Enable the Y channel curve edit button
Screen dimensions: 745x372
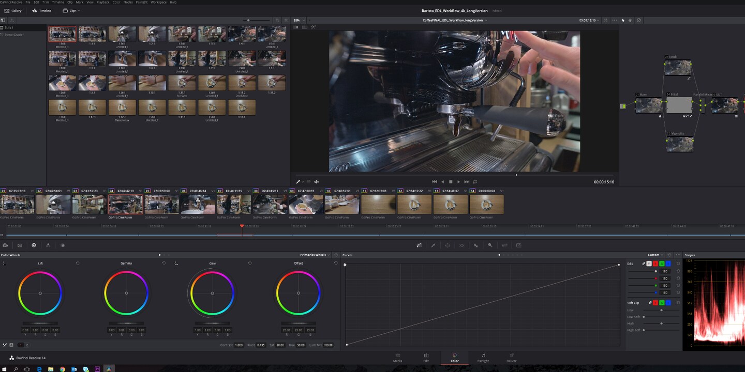(649, 263)
